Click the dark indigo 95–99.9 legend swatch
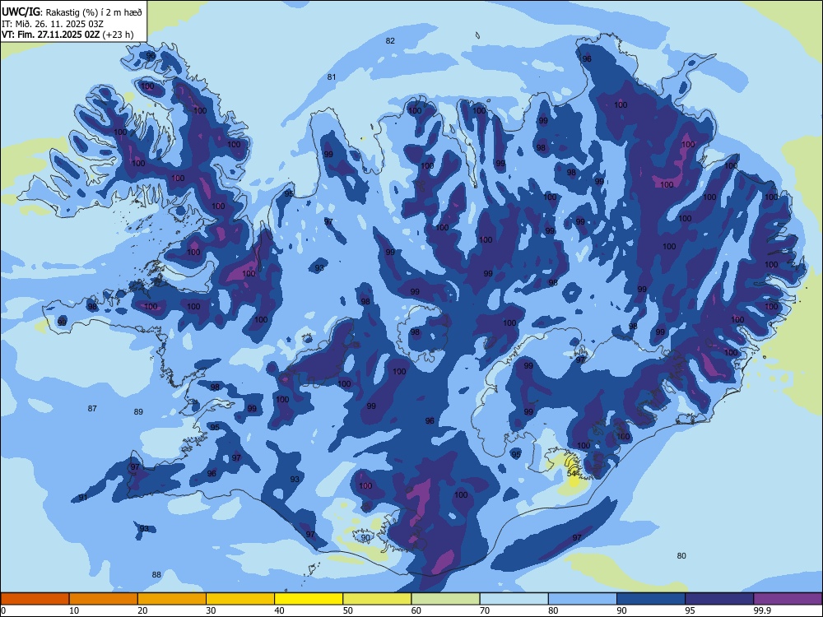Image resolution: width=823 pixels, height=617 pixels. (x=719, y=599)
